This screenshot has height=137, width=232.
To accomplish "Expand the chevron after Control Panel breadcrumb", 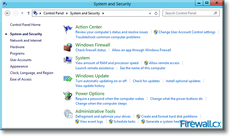I will pos(67,13).
